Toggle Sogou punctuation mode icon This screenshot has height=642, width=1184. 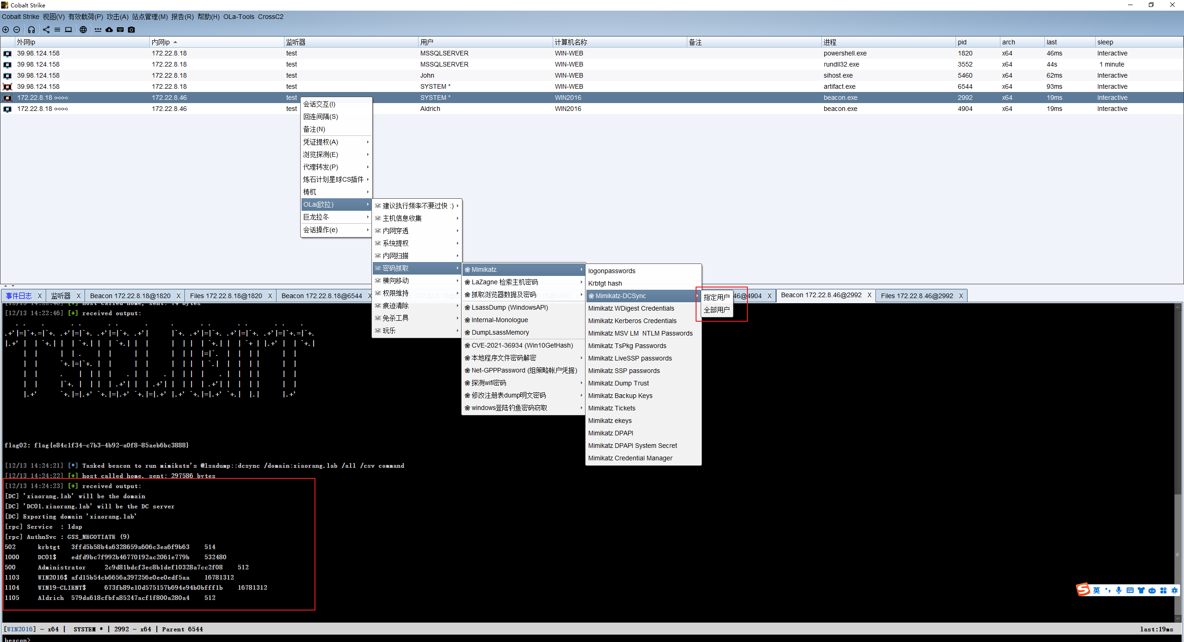coord(1108,590)
